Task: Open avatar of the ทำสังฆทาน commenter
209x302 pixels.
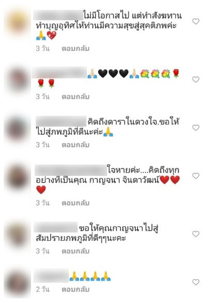Action: point(18,22)
